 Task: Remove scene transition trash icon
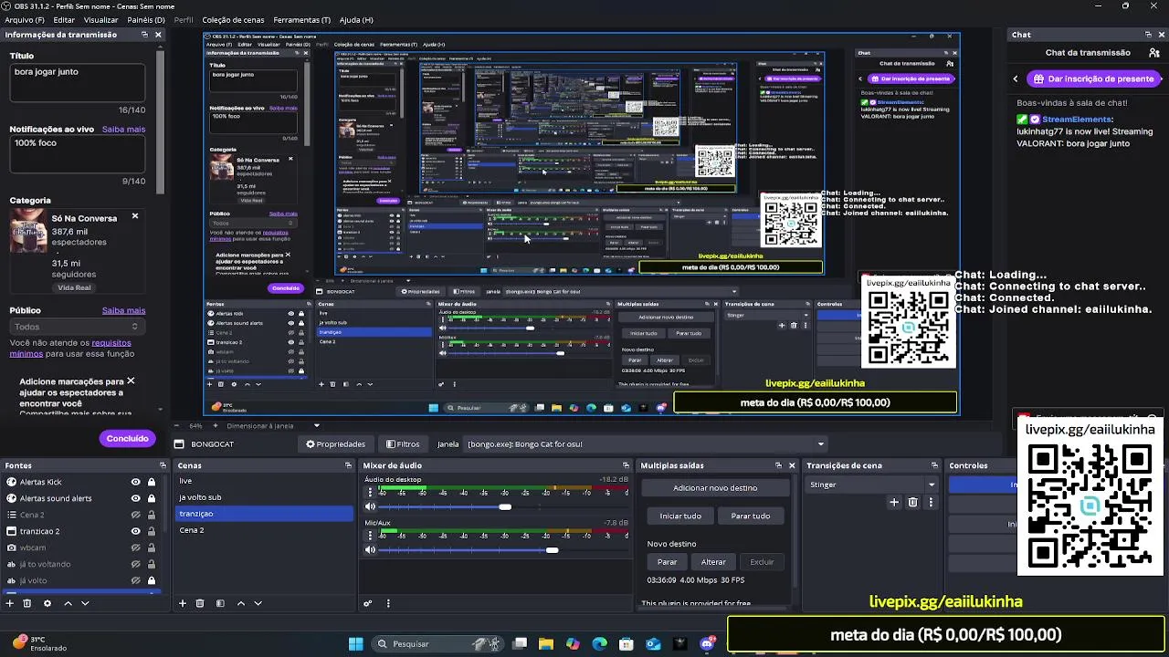click(912, 502)
